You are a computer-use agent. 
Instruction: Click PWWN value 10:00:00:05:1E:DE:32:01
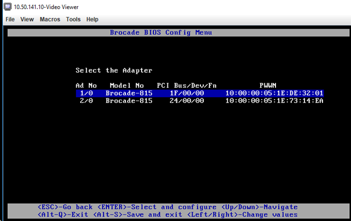[274, 93]
